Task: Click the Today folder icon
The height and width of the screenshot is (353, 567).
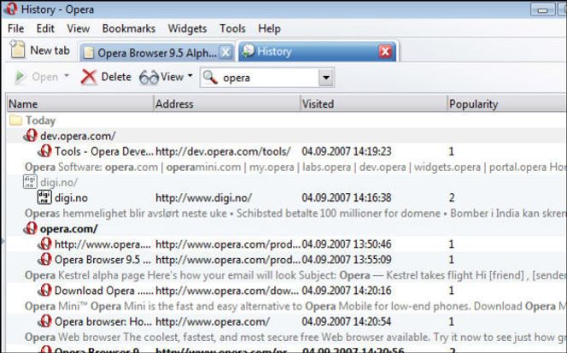Action: (15, 121)
